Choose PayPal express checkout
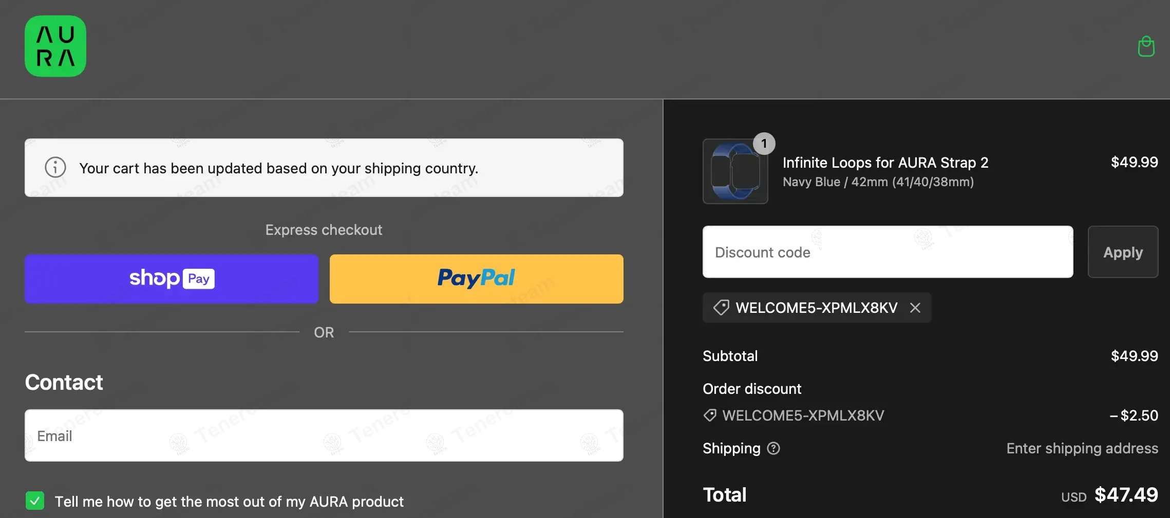Image resolution: width=1170 pixels, height=518 pixels. click(476, 278)
